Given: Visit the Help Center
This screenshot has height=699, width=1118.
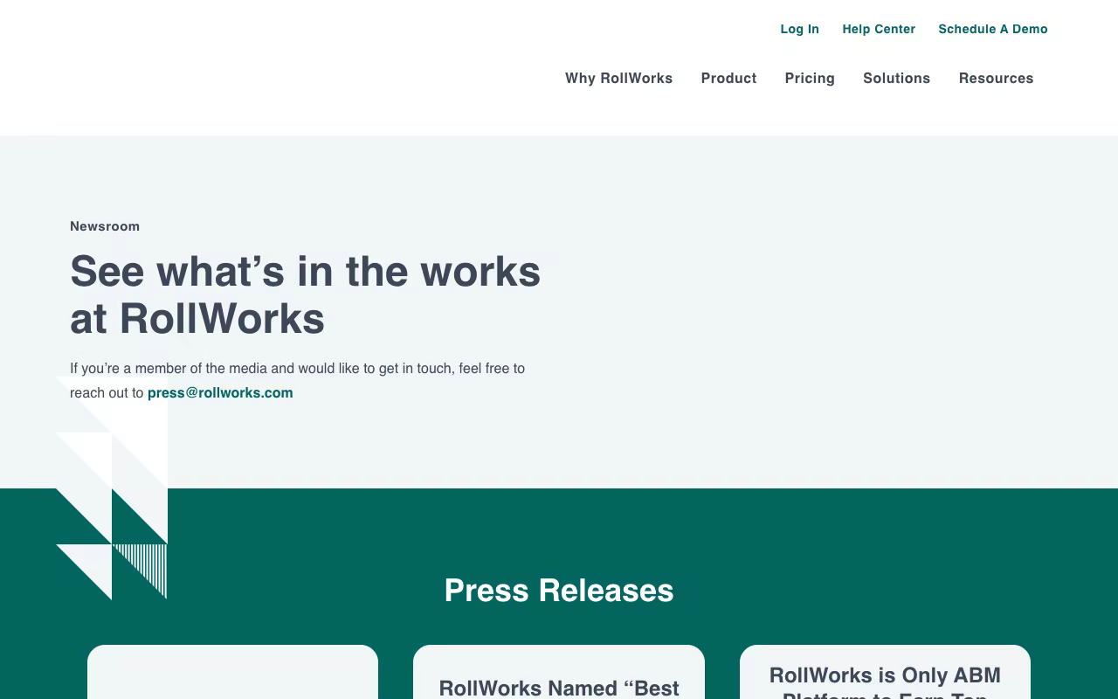Looking at the screenshot, I should [x=879, y=29].
